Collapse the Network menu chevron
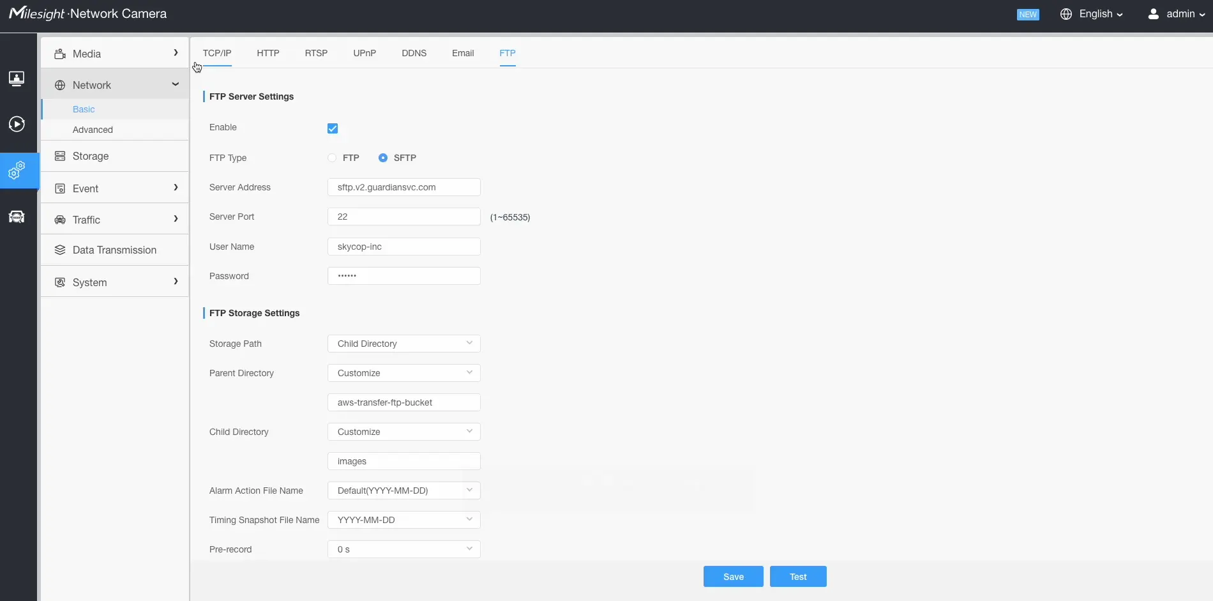This screenshot has width=1213, height=601. 176,84
